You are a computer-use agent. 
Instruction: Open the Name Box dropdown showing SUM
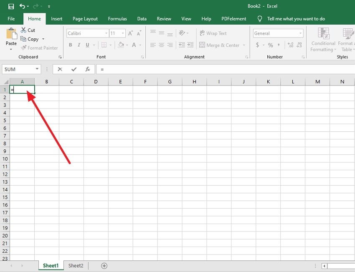point(36,69)
